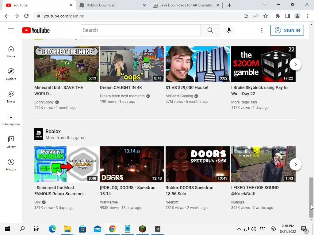Click the SIGN IN button
314x235 pixels.
click(x=287, y=30)
